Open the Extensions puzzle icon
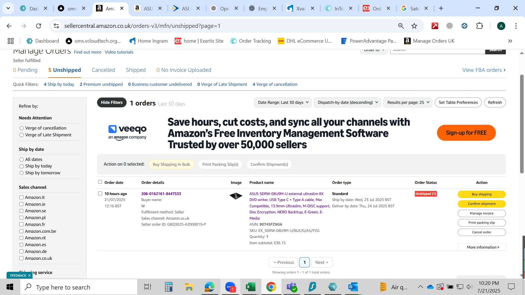 click(x=480, y=26)
